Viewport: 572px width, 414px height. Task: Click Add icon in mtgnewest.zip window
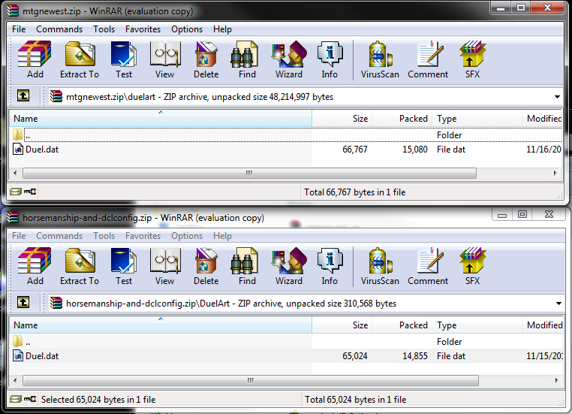(35, 60)
